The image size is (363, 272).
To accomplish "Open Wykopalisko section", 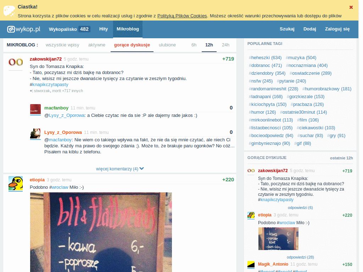I will (69, 29).
